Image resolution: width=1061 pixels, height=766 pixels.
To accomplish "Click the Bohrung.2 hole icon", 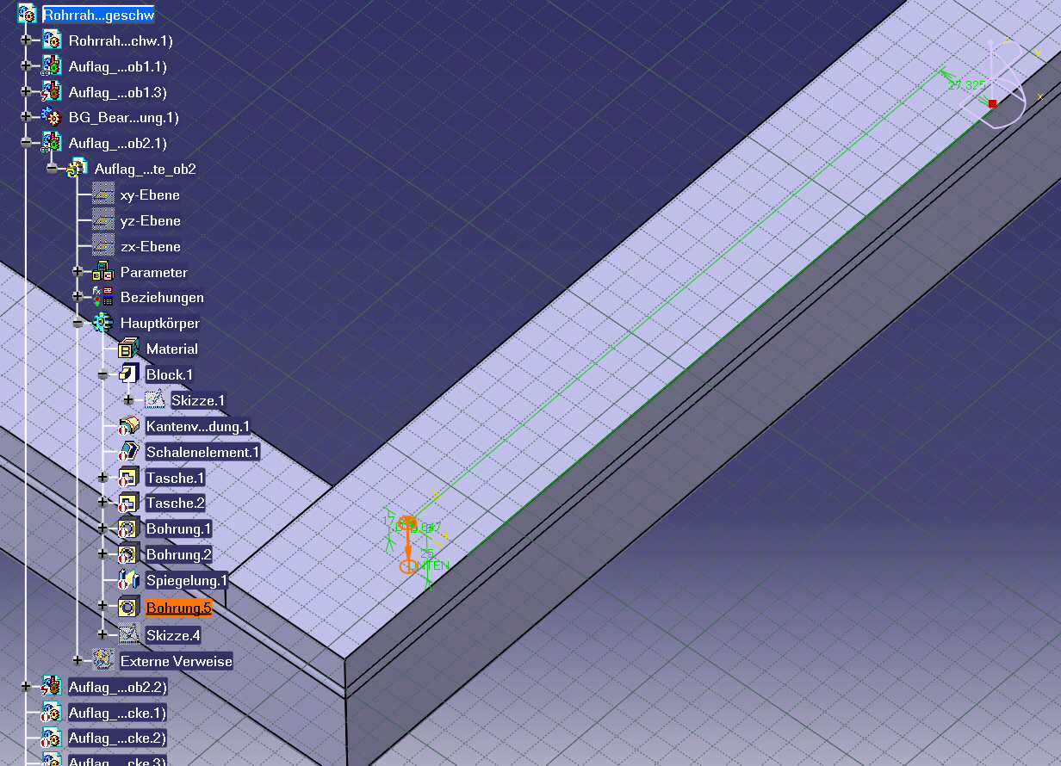I will point(129,554).
